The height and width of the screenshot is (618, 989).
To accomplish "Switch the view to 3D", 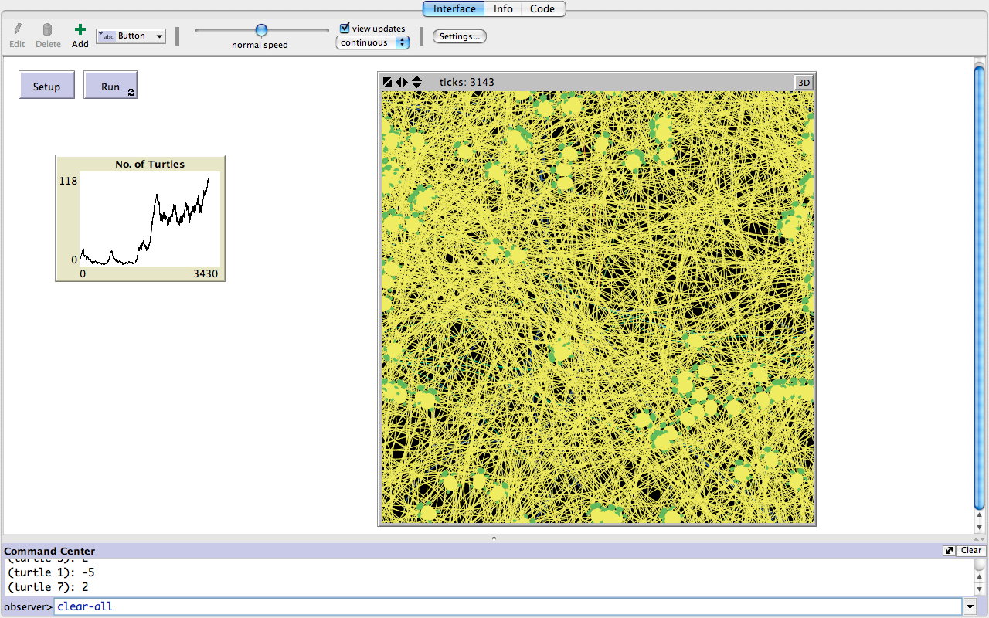I will (804, 83).
